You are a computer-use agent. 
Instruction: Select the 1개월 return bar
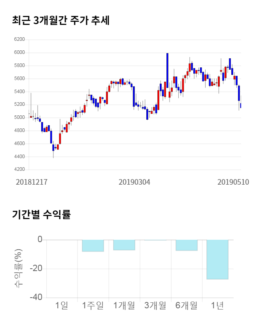click(x=124, y=245)
